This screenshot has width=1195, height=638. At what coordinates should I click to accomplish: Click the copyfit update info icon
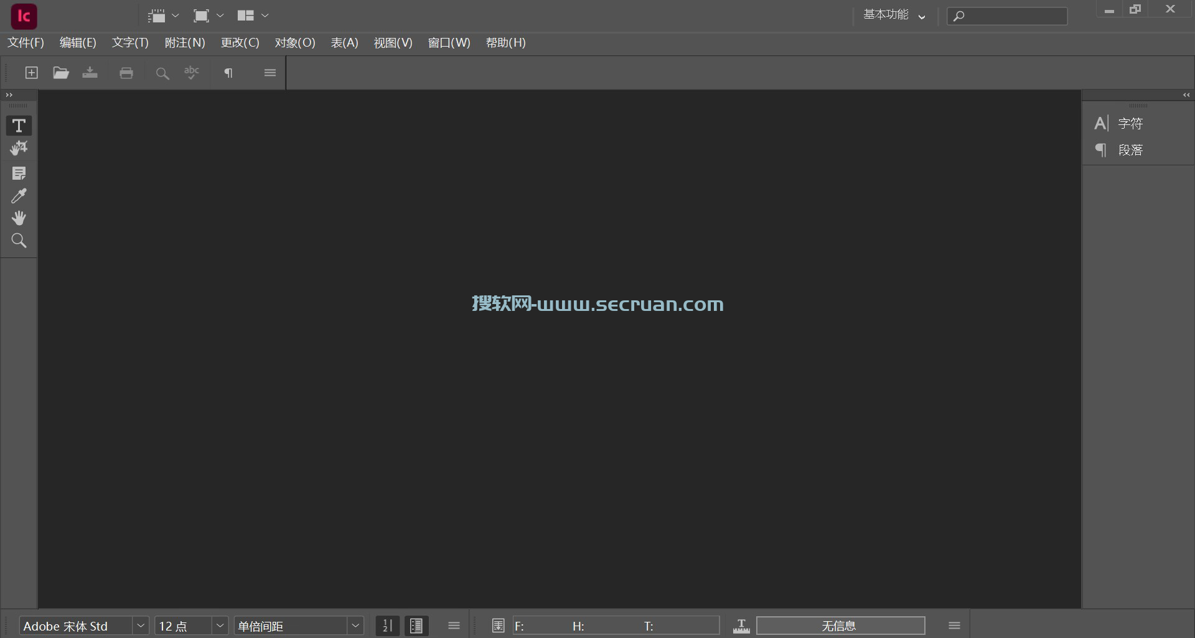(498, 626)
